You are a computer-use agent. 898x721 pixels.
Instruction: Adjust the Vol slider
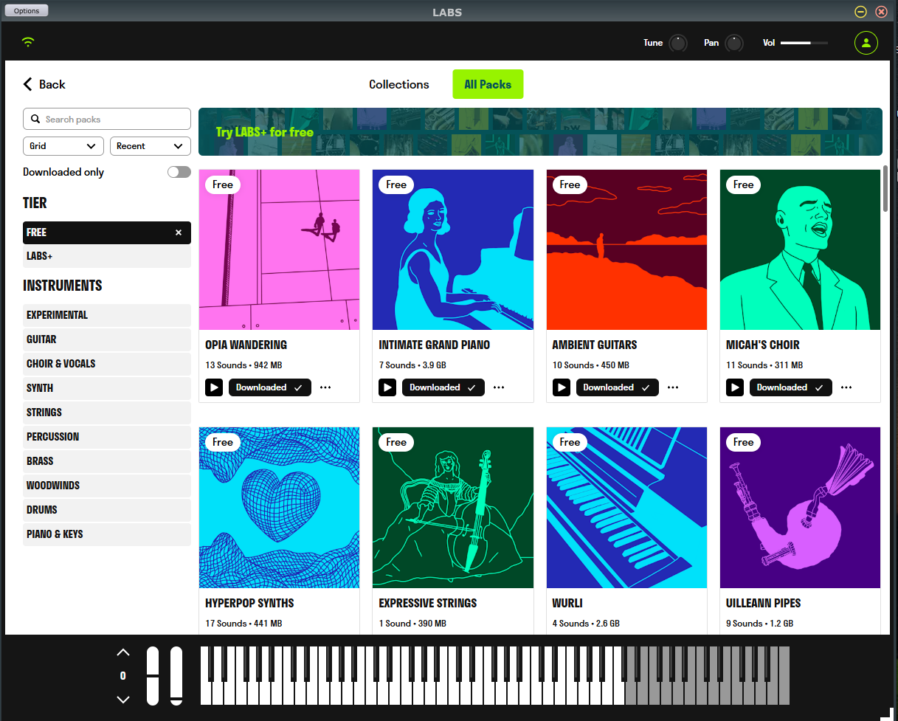[804, 43]
